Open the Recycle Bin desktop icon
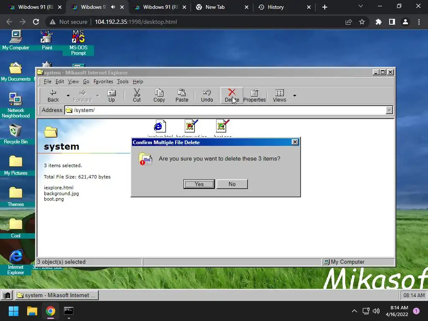This screenshot has height=321, width=428. click(x=15, y=134)
